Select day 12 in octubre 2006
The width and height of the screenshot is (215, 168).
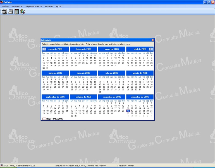83,108
